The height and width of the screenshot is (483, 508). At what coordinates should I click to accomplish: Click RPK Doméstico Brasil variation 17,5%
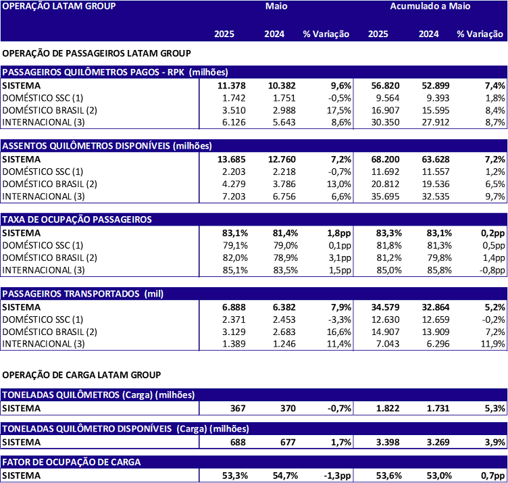339,111
